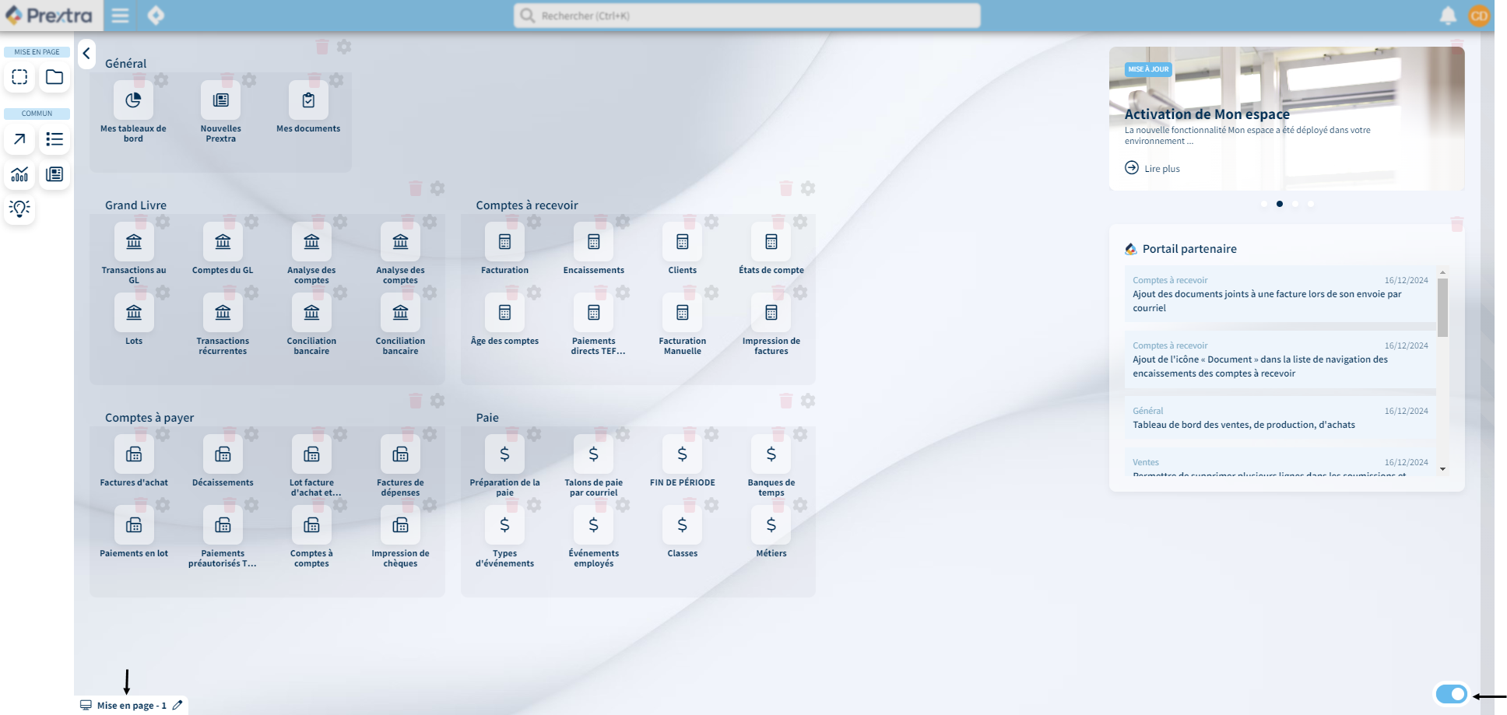Delete the Grand Livre section
Viewport: 1507px width, 715px height.
pyautogui.click(x=416, y=188)
